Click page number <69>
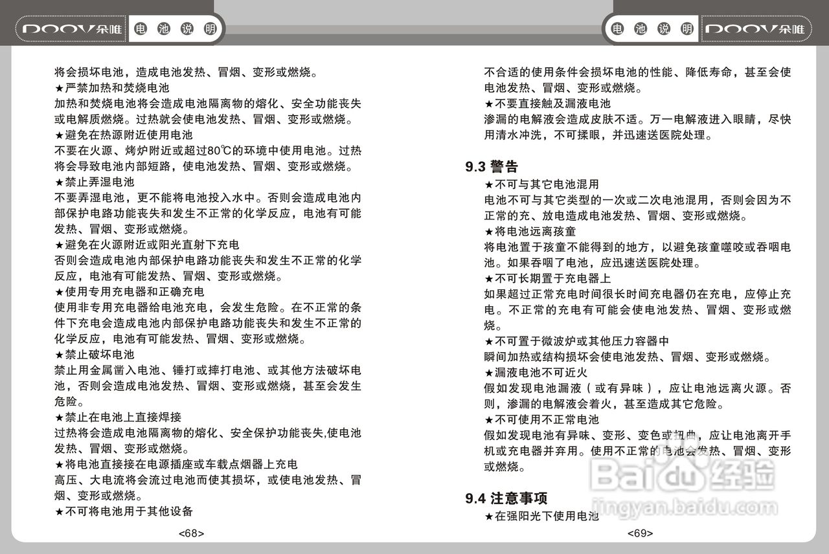829x554 pixels. point(641,533)
